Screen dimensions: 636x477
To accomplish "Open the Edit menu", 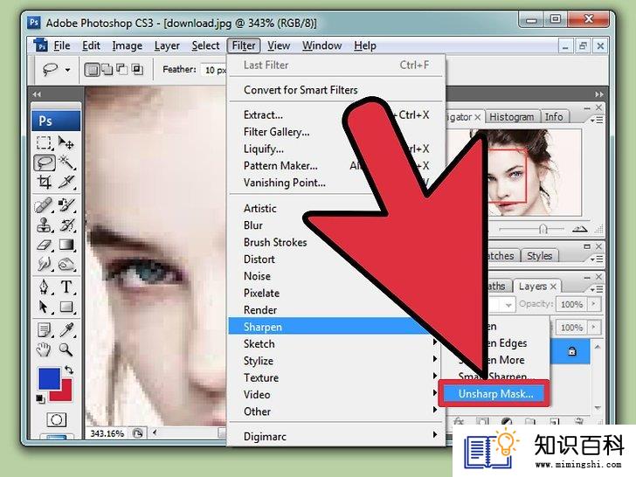I will 91,45.
